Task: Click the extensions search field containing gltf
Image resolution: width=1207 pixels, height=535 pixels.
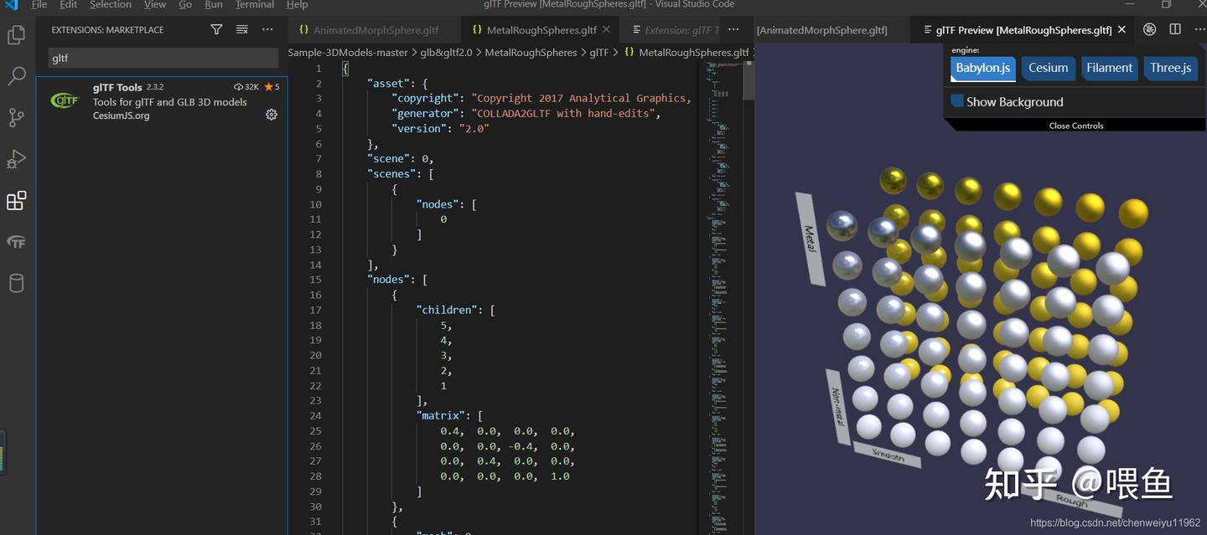Action: (x=163, y=59)
